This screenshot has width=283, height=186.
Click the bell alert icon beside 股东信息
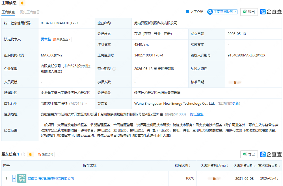(x=30, y=154)
